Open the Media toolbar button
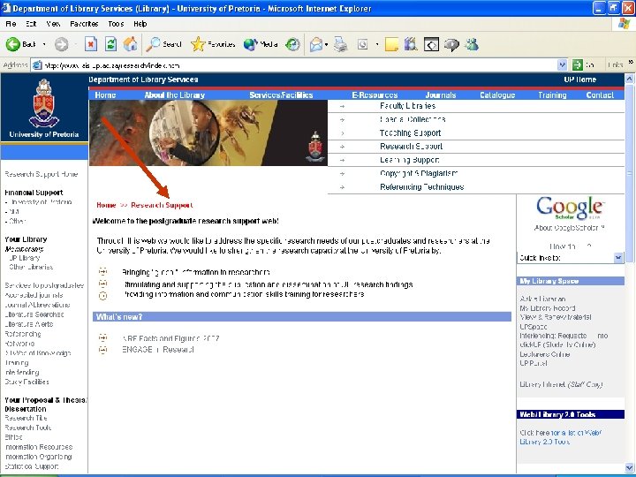 point(261,44)
